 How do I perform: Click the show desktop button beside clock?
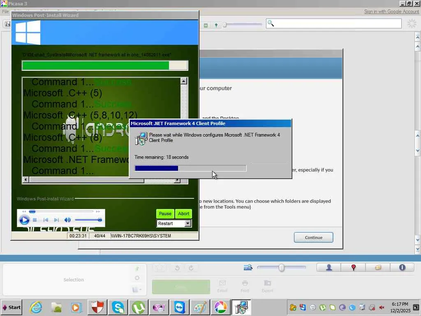416,307
